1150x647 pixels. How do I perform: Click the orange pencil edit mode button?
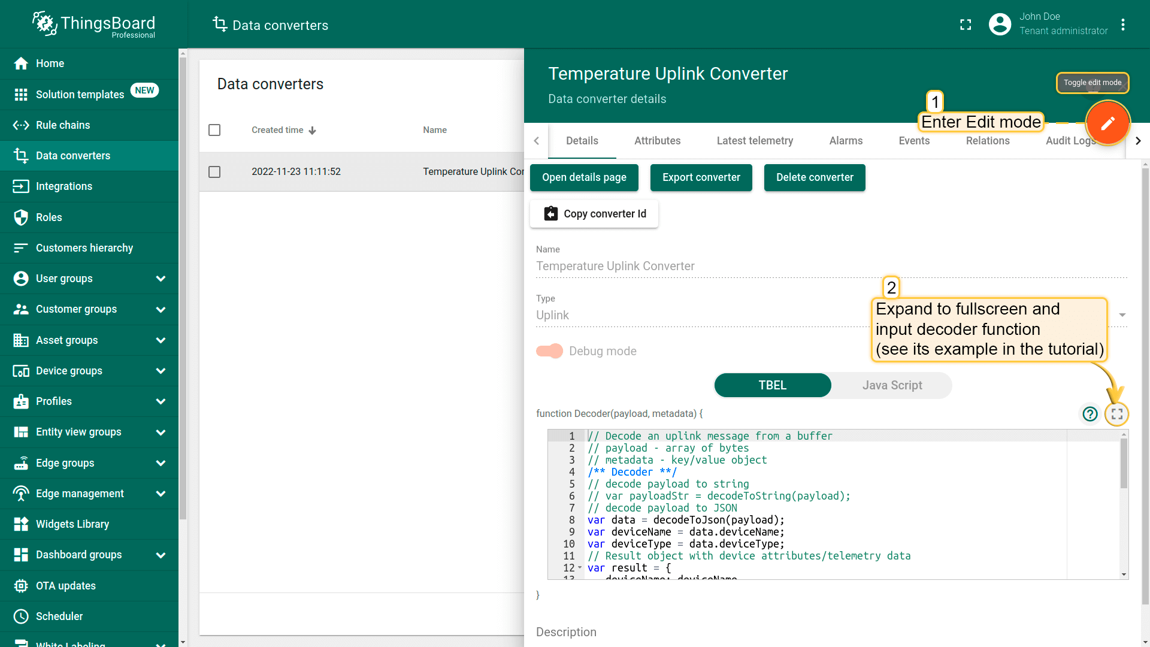(1107, 123)
